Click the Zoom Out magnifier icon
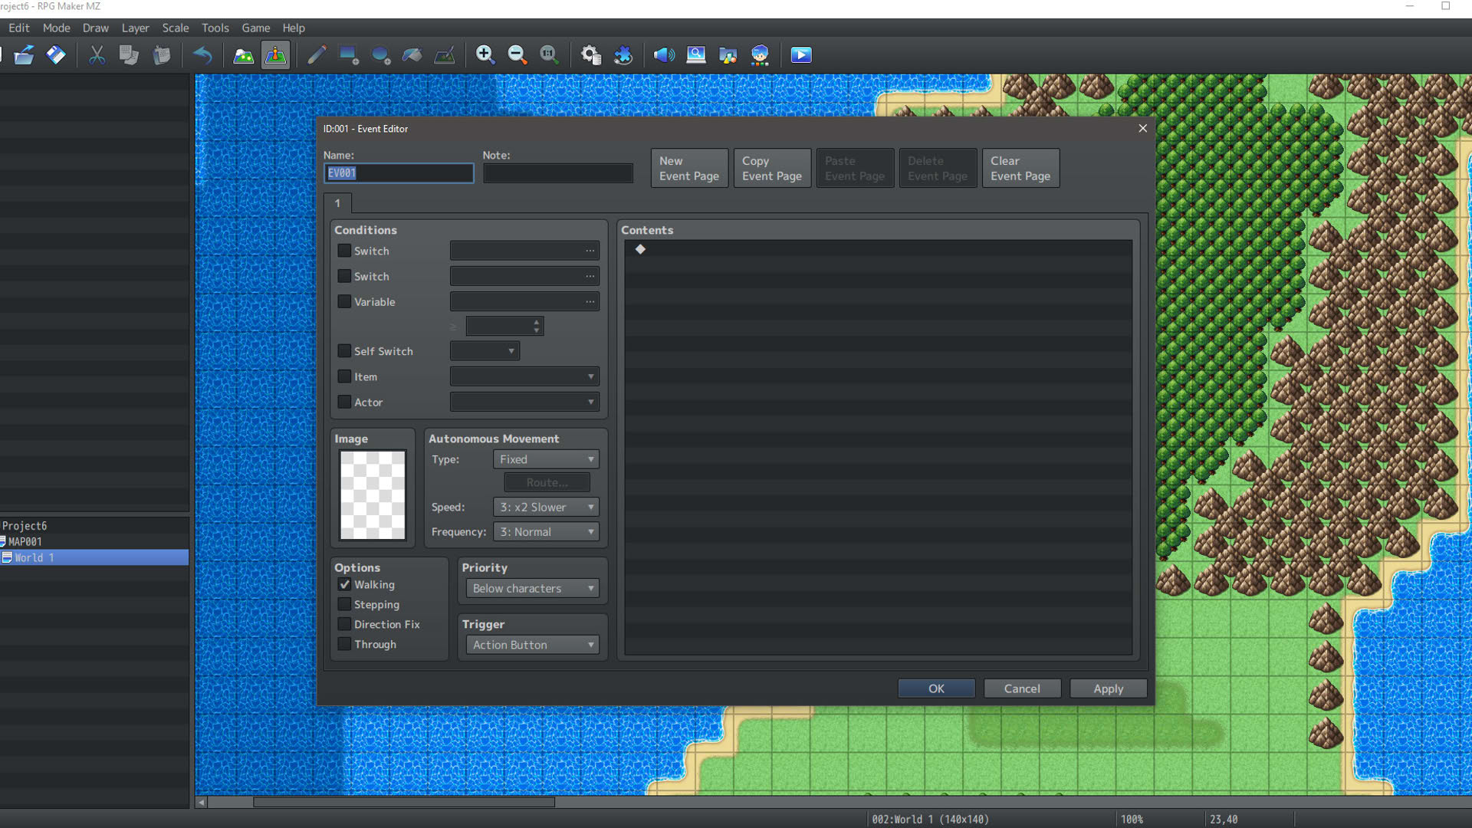 pos(517,55)
